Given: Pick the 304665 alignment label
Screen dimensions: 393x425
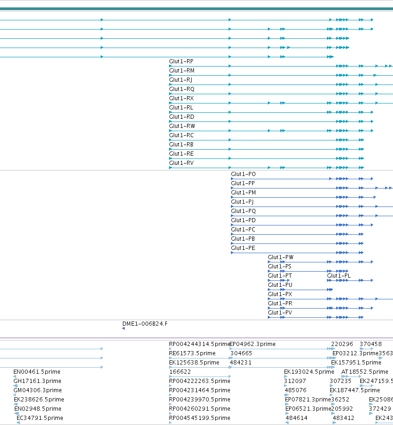Looking at the screenshot, I should click(241, 353).
